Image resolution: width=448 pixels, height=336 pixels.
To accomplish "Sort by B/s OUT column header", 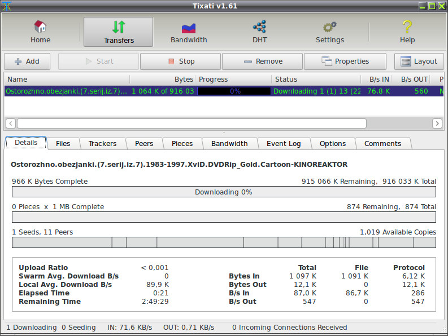I will pyautogui.click(x=411, y=79).
